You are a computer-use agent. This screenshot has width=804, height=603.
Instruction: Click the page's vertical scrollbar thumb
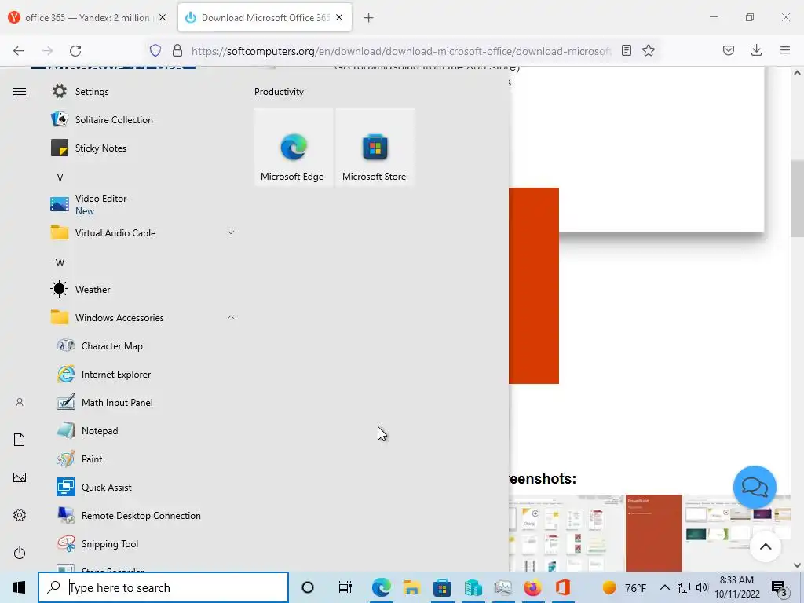[798, 199]
